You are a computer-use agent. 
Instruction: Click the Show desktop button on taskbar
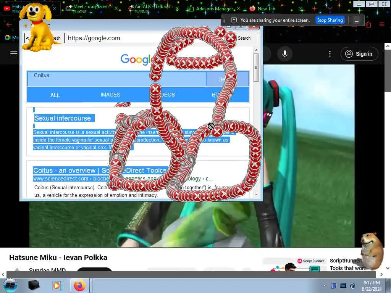[388, 285]
